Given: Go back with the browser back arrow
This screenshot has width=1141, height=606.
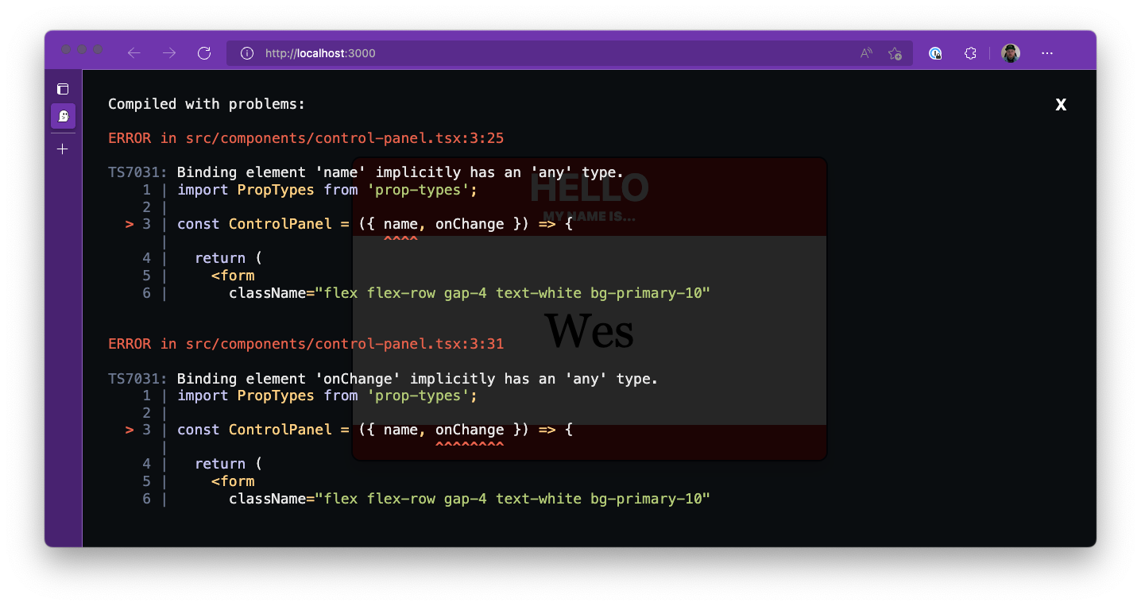Looking at the screenshot, I should [x=133, y=53].
